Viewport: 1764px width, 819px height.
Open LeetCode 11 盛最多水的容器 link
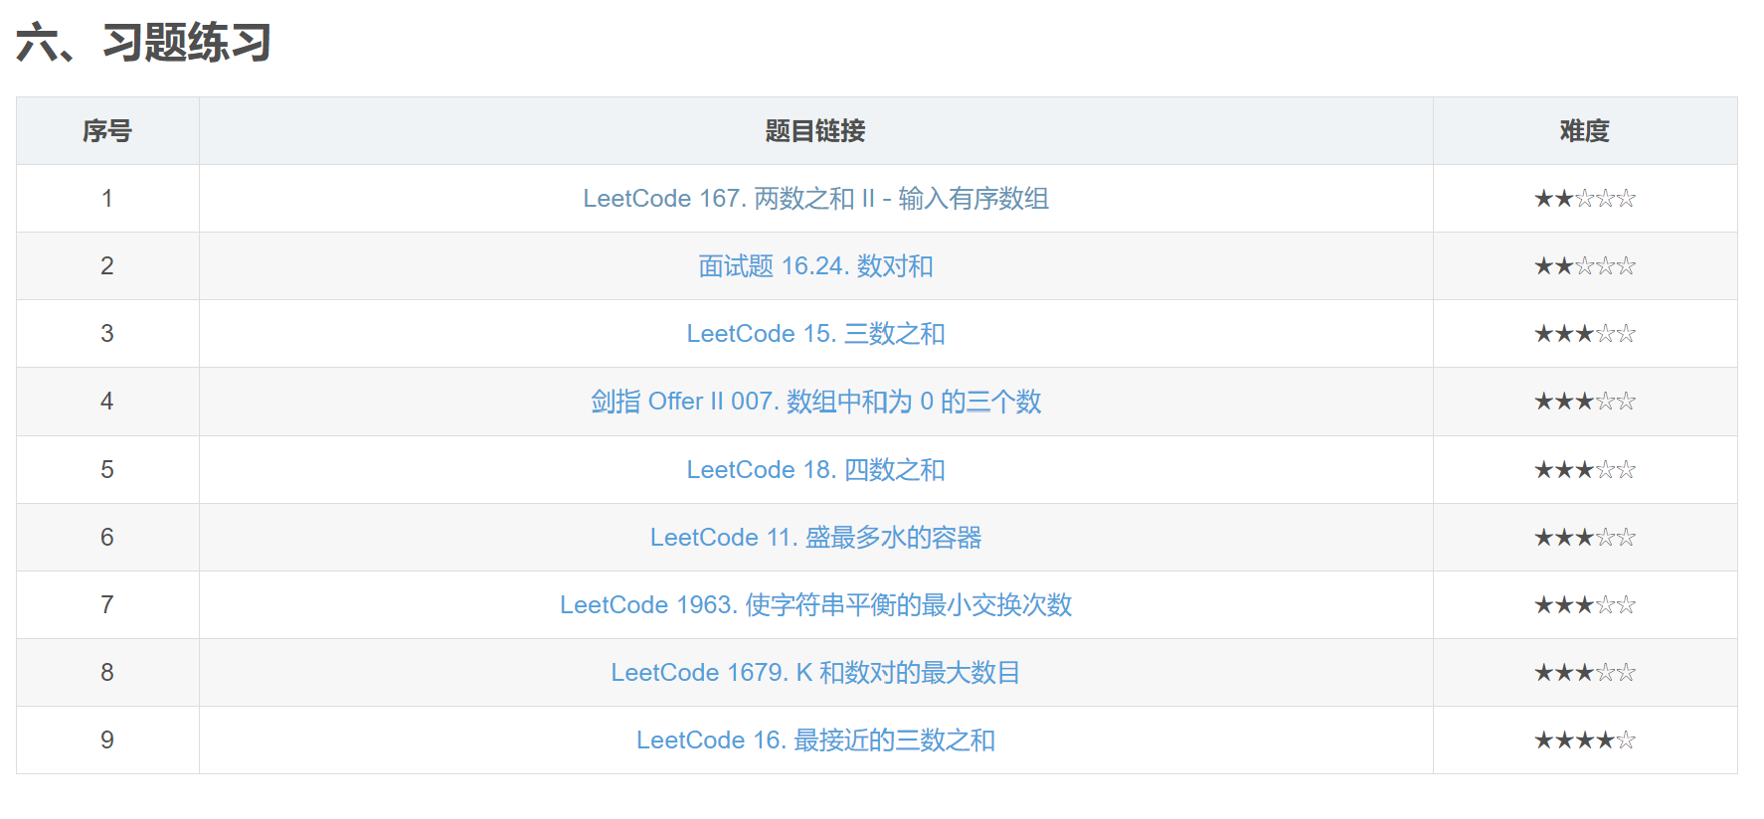pos(815,538)
